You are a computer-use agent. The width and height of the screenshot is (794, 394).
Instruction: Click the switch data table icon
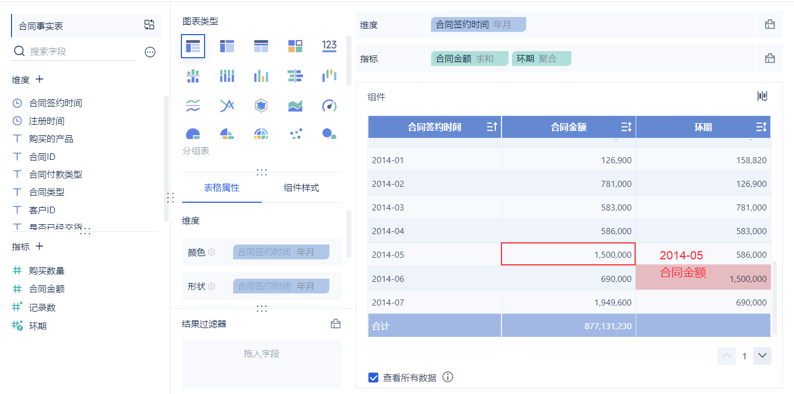[x=150, y=25]
